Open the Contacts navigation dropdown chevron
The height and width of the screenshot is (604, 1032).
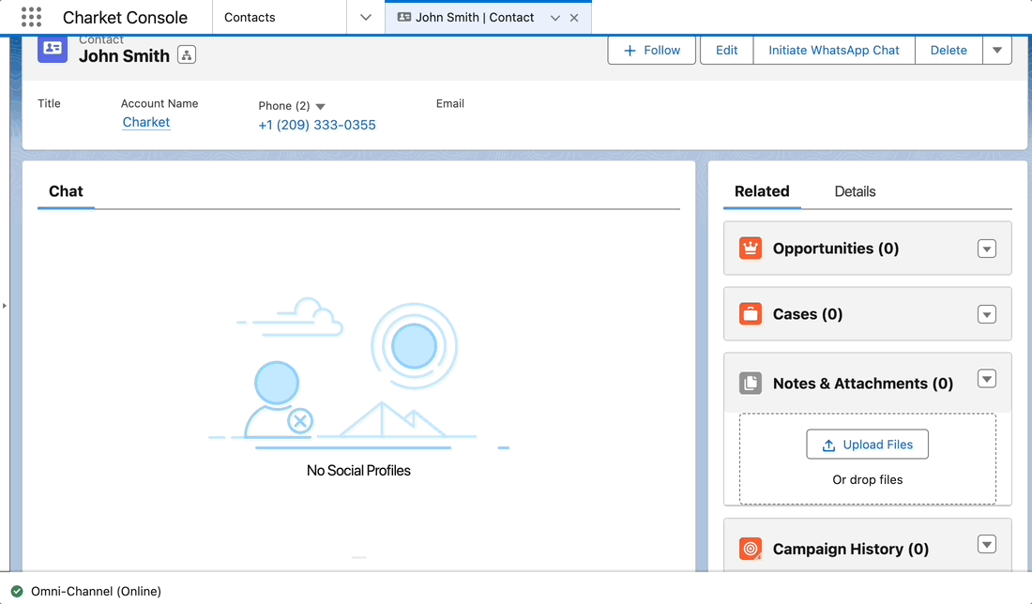366,18
